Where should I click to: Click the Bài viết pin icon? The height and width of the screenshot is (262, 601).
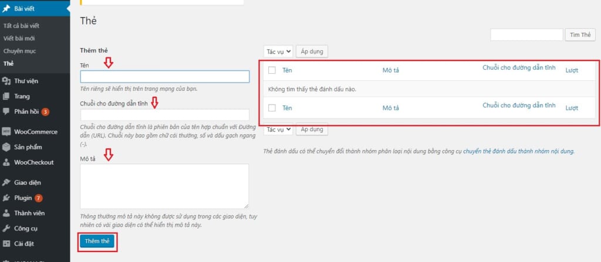point(6,8)
